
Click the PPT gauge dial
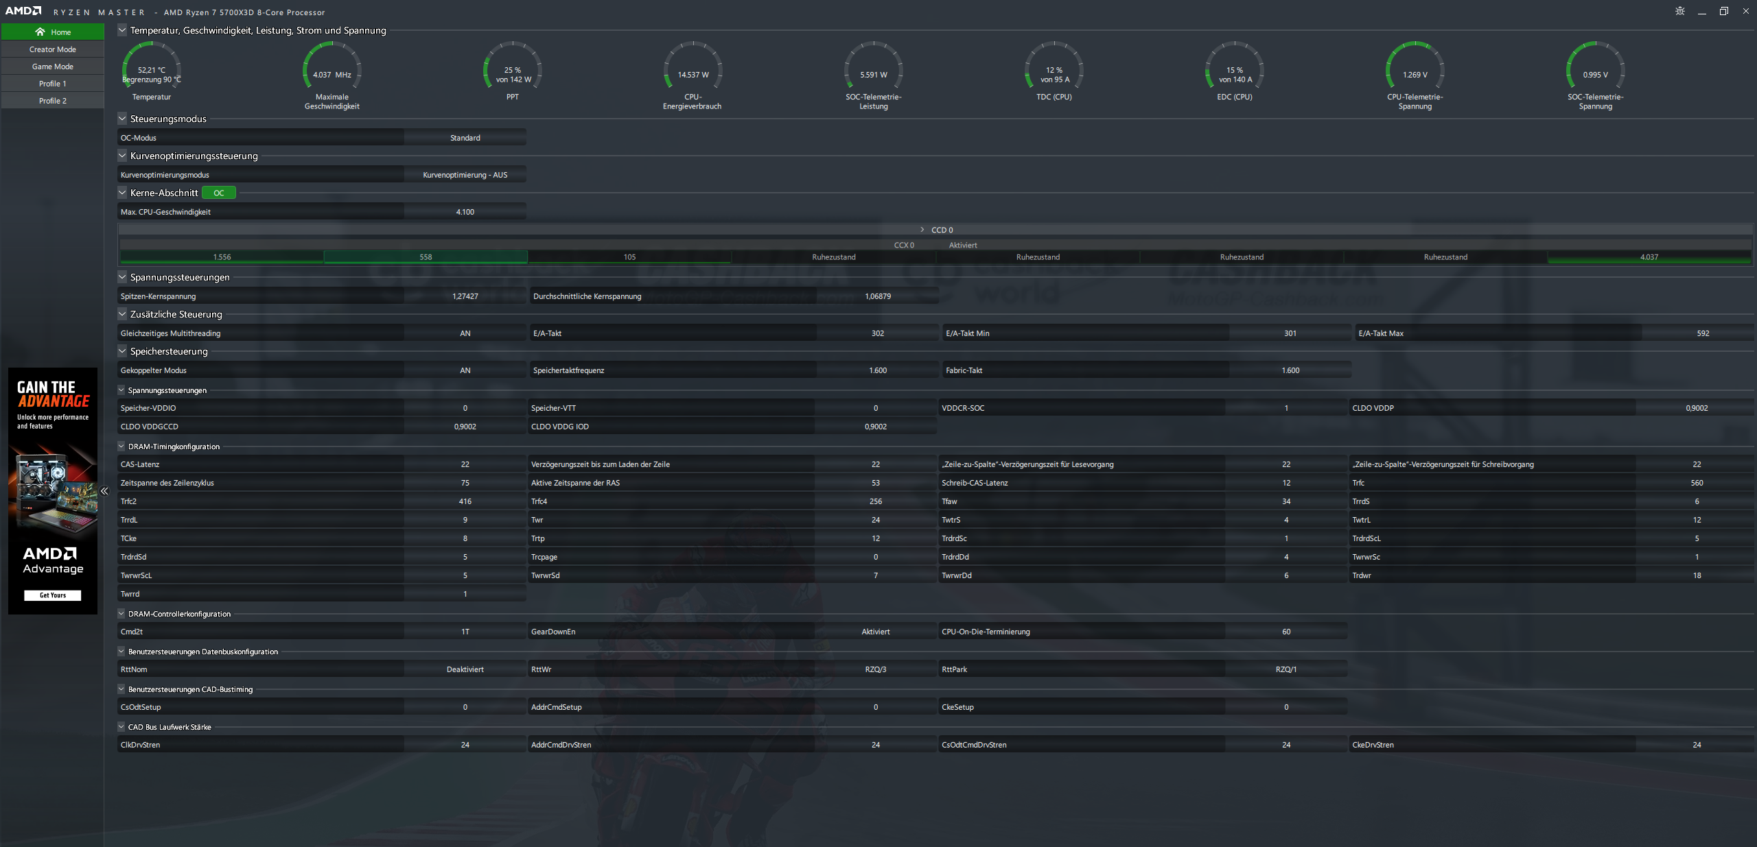pos(512,69)
